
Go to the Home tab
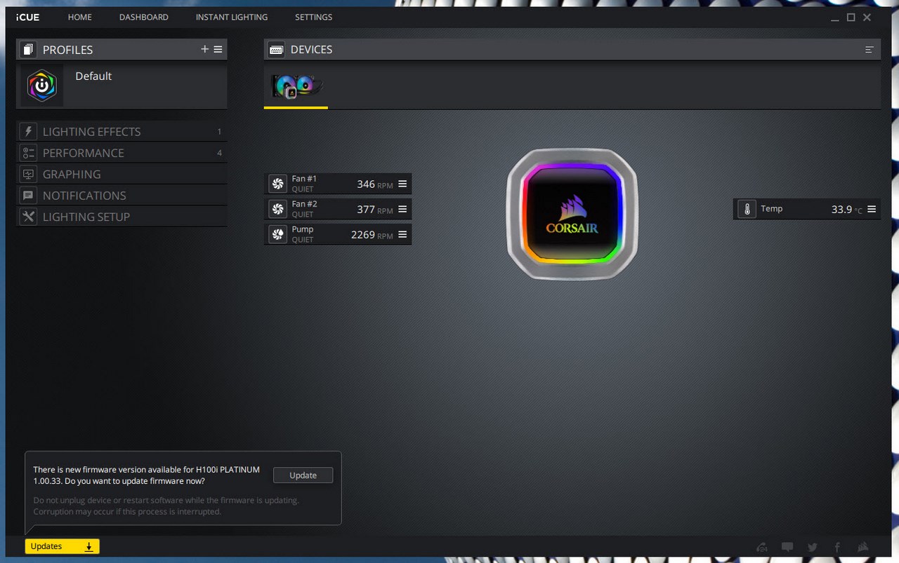pos(80,17)
